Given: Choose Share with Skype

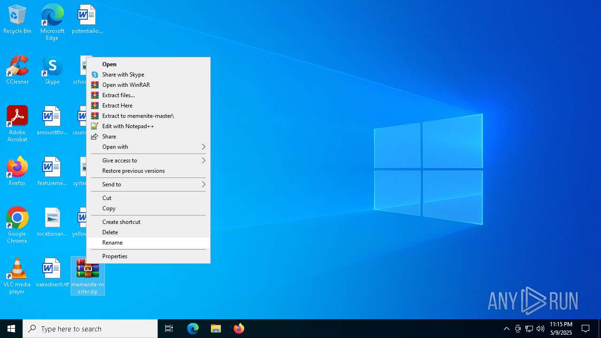Looking at the screenshot, I should click(x=148, y=75).
